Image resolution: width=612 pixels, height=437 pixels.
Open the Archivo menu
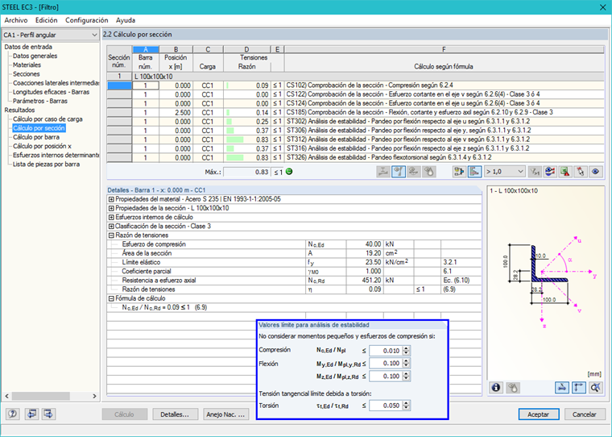click(x=16, y=19)
